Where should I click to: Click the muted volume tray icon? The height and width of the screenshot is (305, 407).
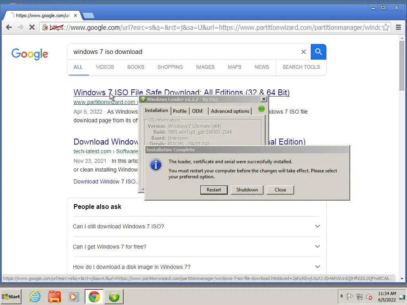coord(369,296)
